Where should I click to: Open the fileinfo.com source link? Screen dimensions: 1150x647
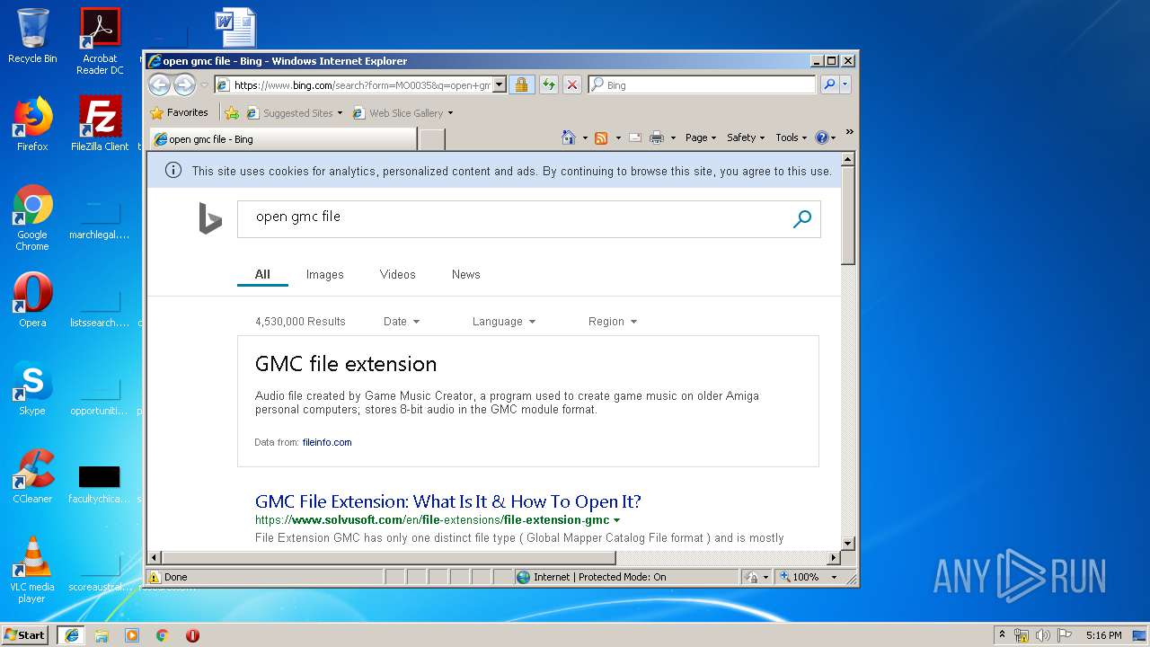[x=327, y=442]
